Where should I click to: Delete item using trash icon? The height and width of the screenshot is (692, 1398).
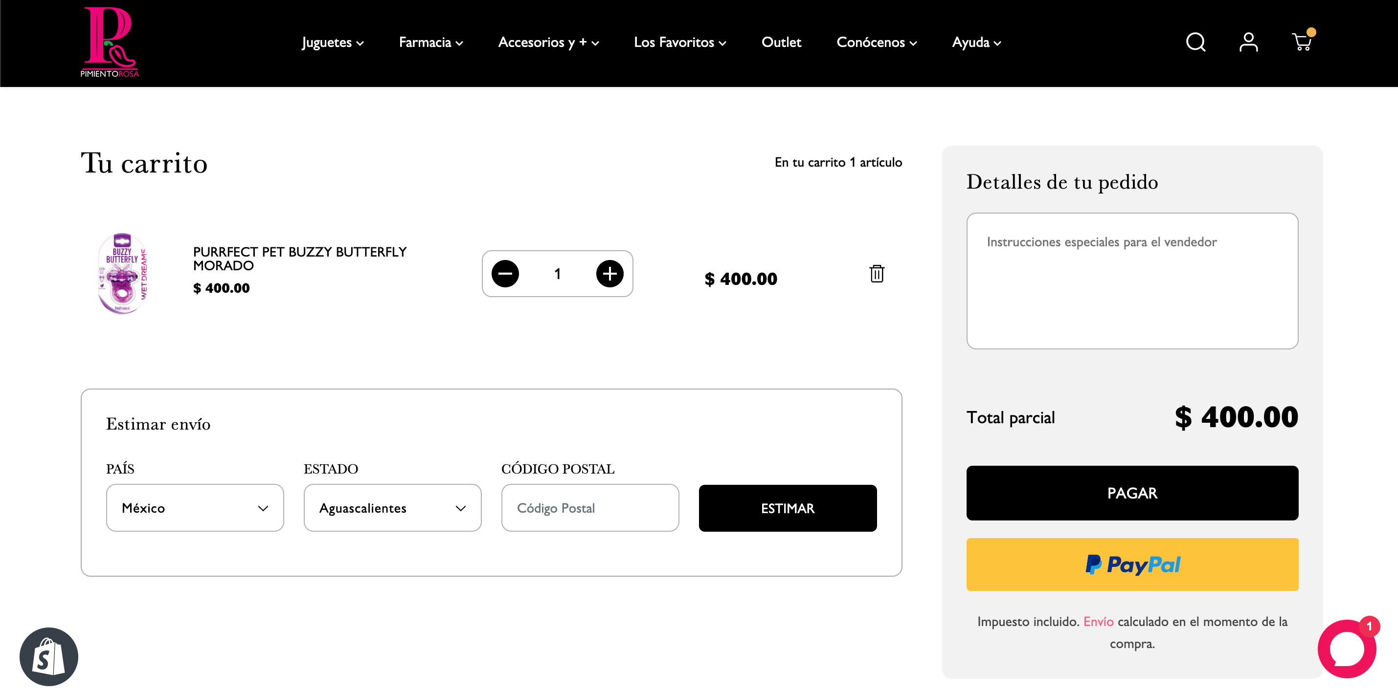(x=877, y=274)
